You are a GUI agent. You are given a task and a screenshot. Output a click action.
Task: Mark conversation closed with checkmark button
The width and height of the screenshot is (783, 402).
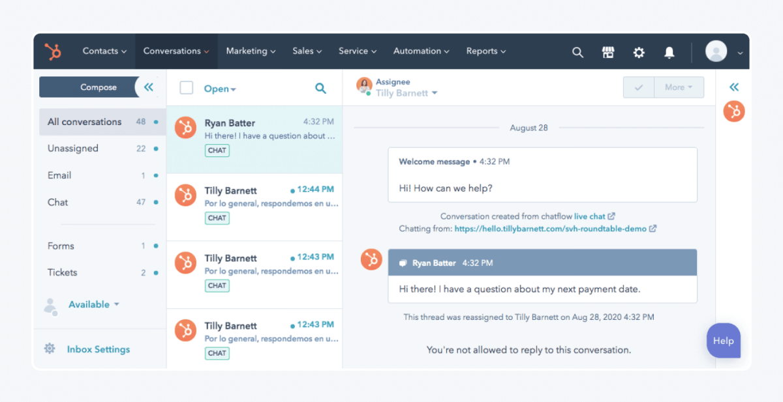click(639, 87)
